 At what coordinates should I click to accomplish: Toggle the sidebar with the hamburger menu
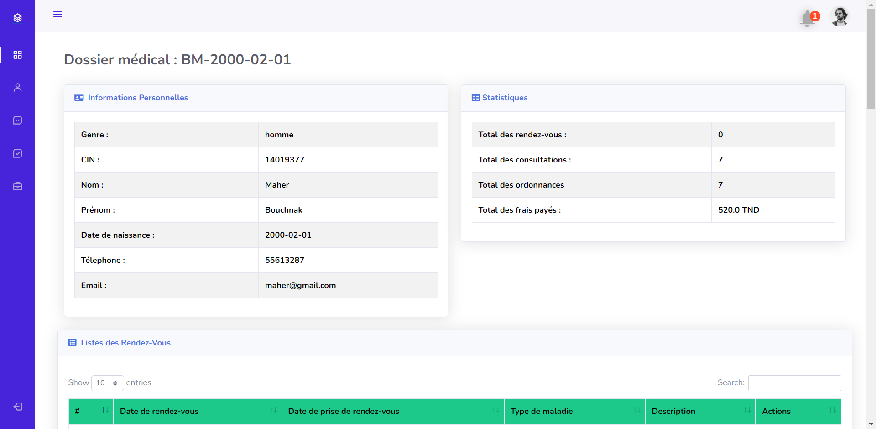click(57, 14)
